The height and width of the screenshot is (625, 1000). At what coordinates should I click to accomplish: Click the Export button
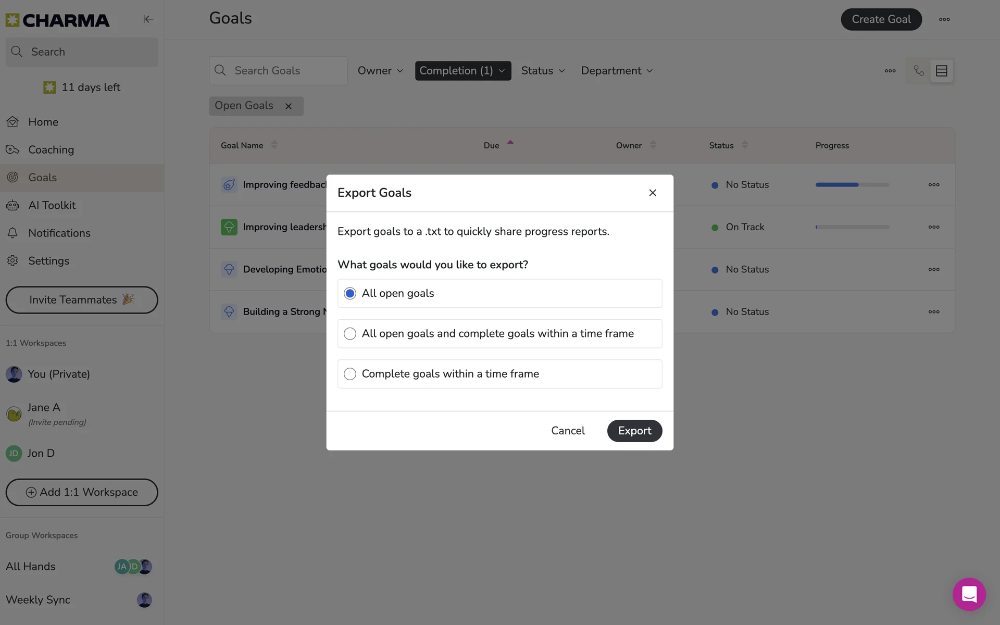pos(634,431)
